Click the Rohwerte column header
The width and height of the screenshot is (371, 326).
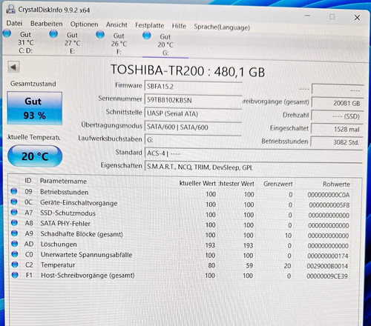coord(336,184)
